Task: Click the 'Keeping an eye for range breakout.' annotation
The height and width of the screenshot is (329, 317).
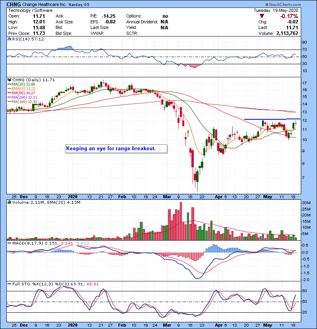Action: (116, 149)
